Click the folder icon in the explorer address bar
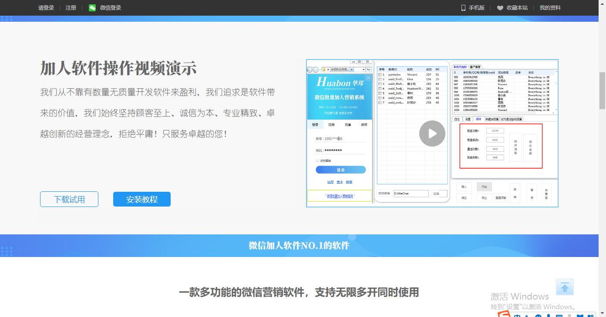This screenshot has width=606, height=317. click(324, 70)
